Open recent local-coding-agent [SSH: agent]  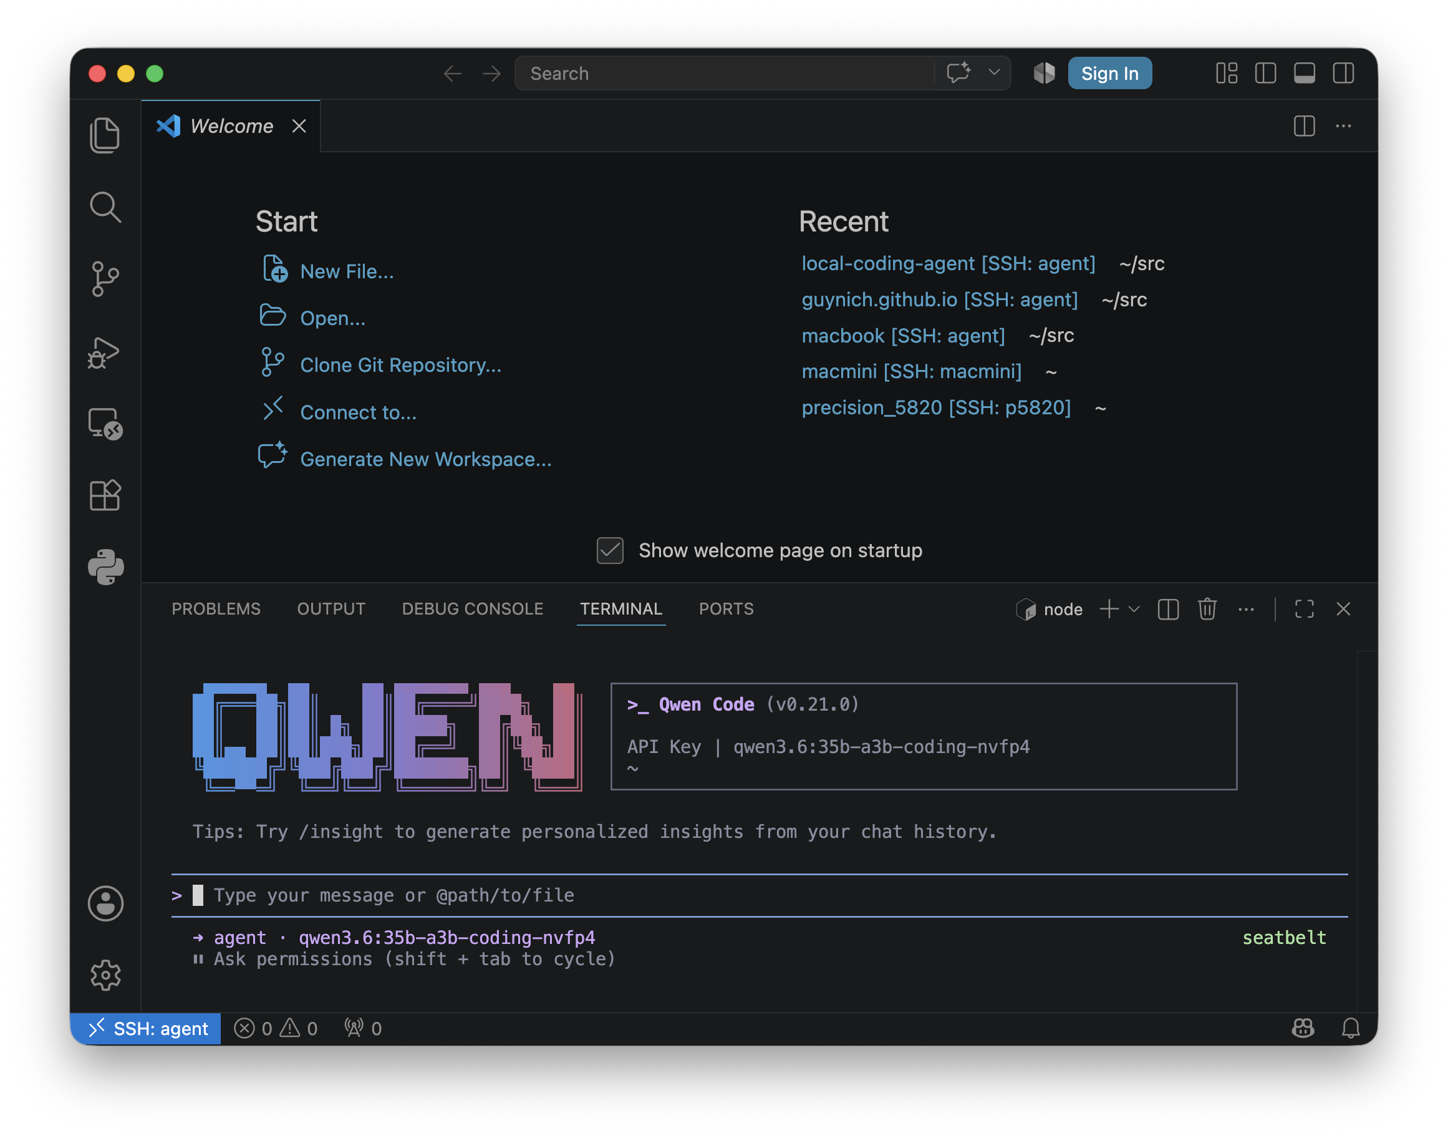(948, 263)
